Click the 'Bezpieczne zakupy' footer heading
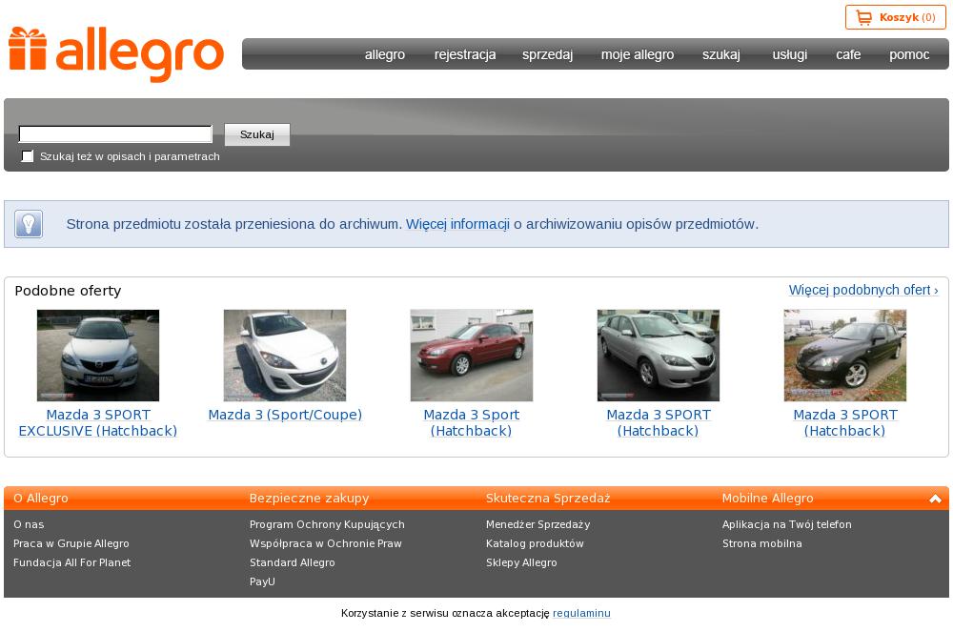This screenshot has width=953, height=632. tap(310, 499)
